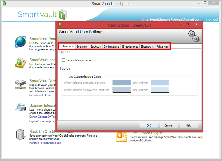This screenshot has width=222, height=161.
Task: Click the Cancel button
Action: (x=168, y=125)
